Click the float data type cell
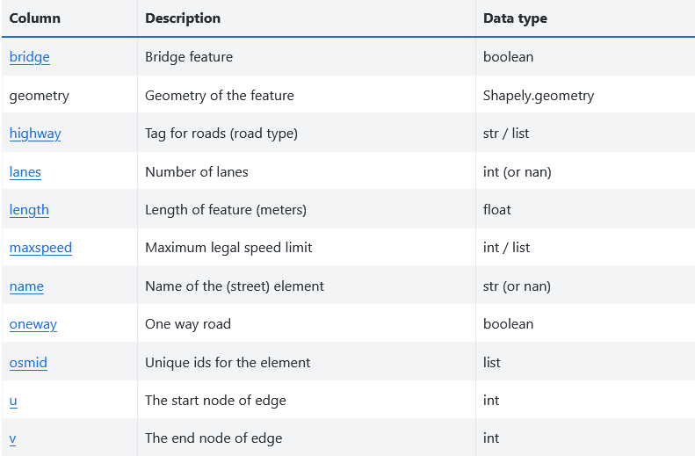 tap(497, 210)
